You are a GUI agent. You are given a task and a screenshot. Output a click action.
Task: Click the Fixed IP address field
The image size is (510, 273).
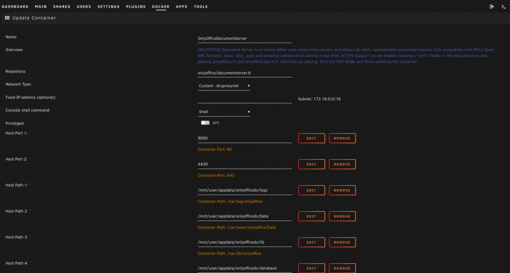click(245, 99)
